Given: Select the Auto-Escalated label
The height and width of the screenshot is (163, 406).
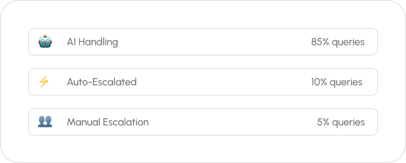Looking at the screenshot, I should tap(101, 82).
